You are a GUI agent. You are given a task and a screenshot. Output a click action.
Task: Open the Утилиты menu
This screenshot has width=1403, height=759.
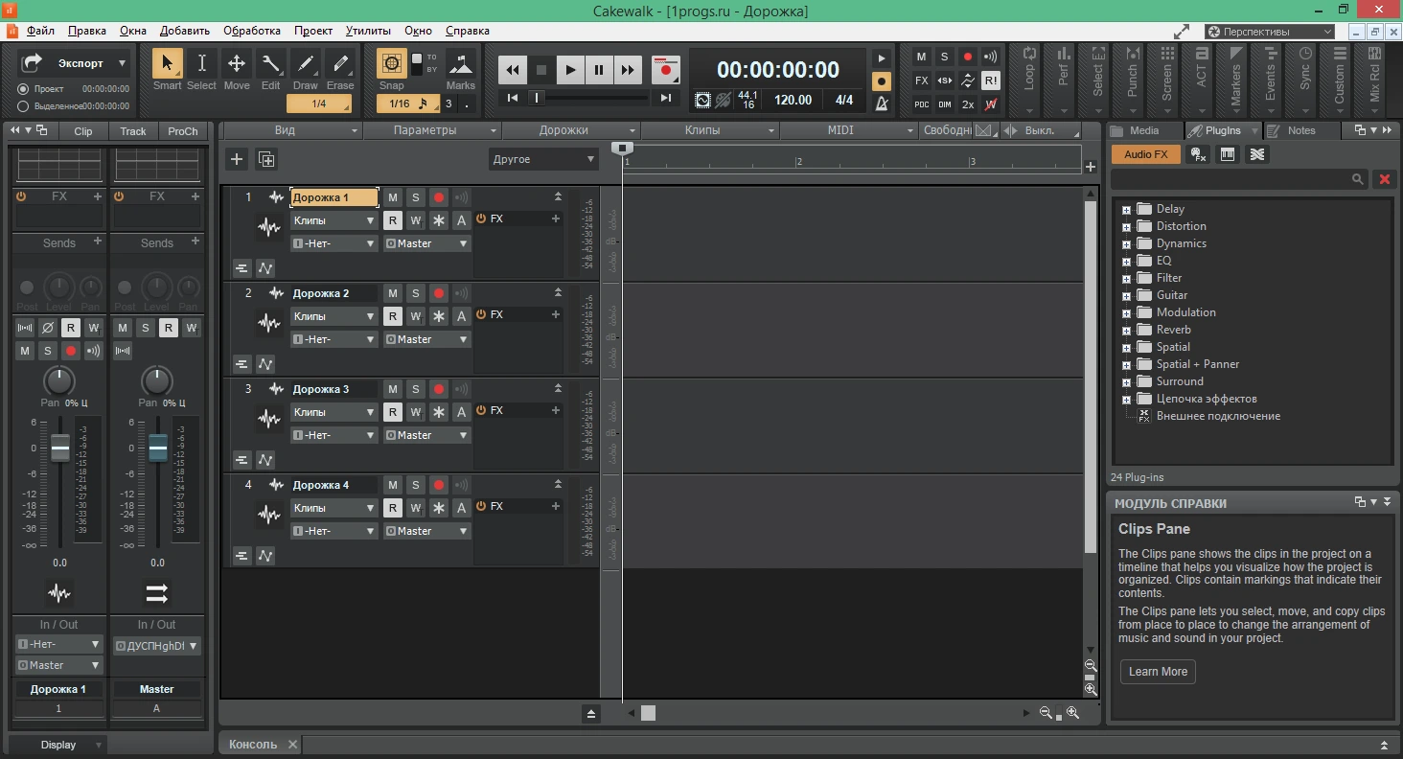pos(368,31)
